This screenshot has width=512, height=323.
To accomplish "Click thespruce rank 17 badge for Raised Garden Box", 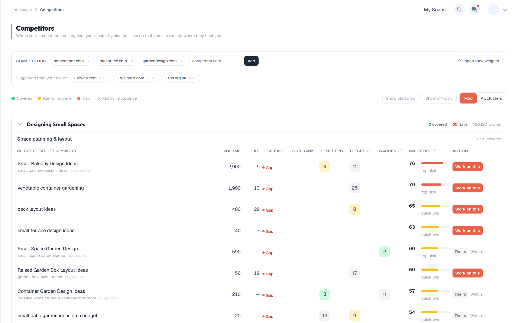I will coord(354,273).
